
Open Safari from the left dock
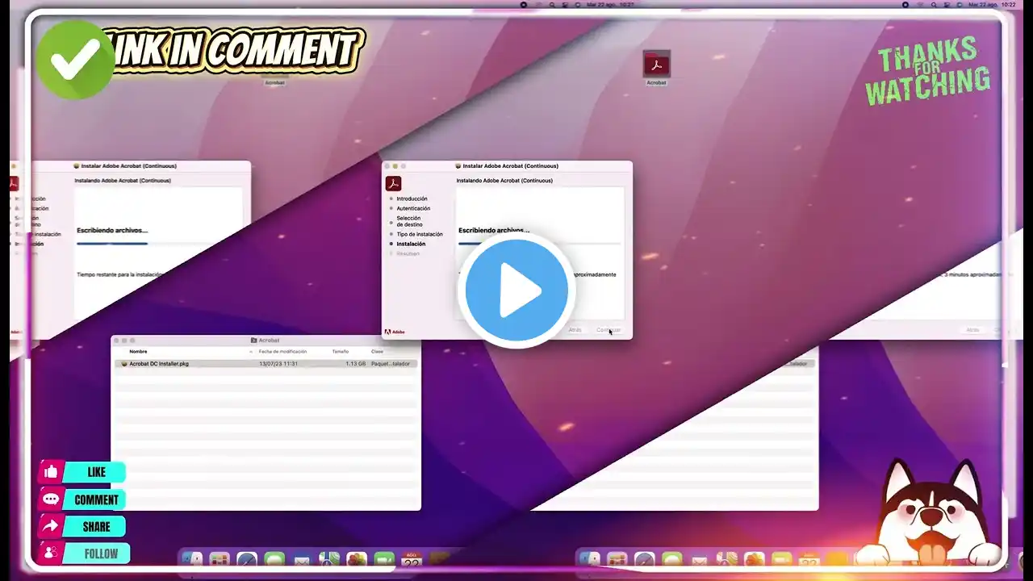(247, 559)
